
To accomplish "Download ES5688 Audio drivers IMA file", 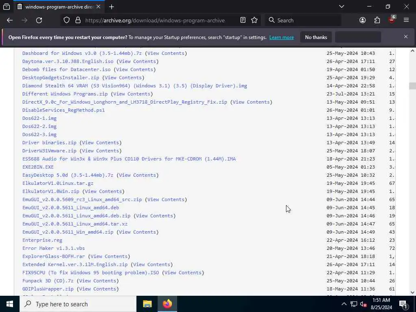I will pos(129,159).
